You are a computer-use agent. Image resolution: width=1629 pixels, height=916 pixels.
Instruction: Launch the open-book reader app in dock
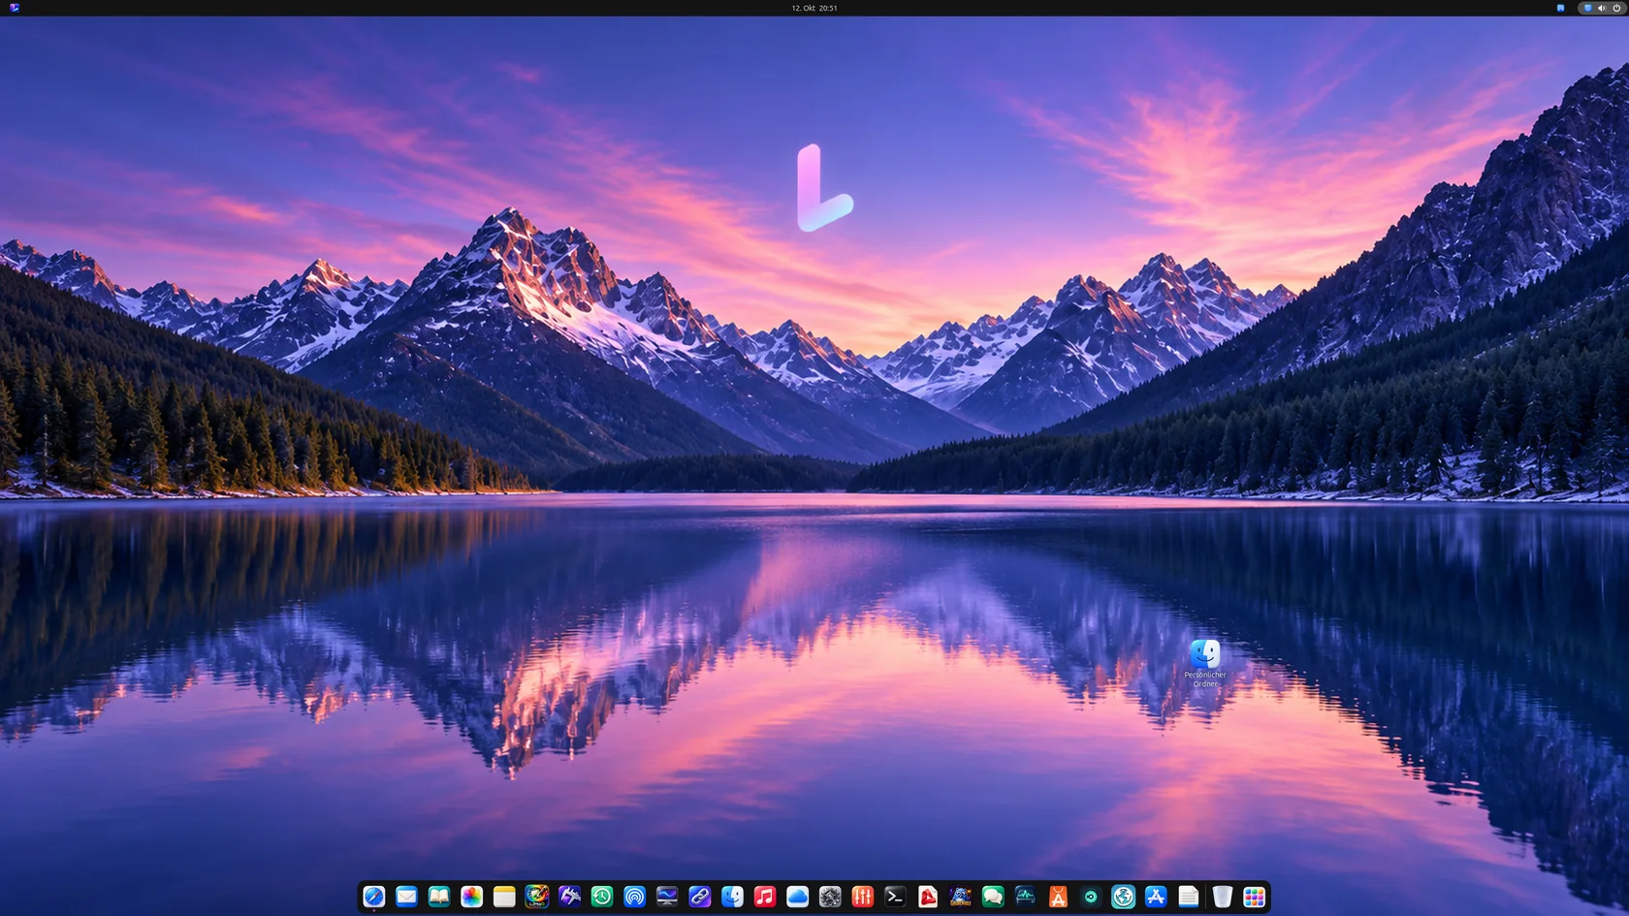pos(439,897)
